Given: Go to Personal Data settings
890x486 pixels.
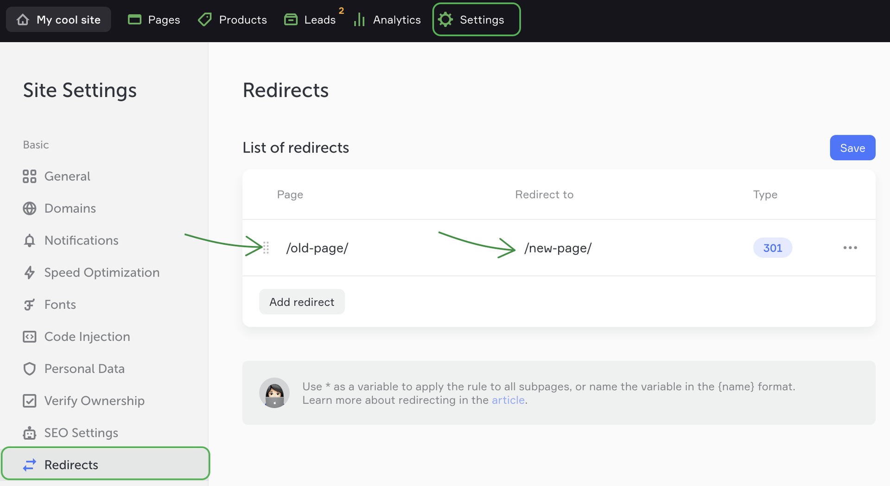Looking at the screenshot, I should tap(84, 369).
